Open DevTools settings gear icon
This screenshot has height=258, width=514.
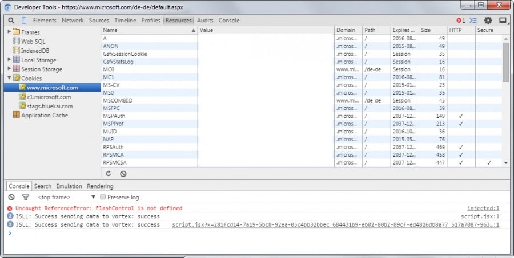coord(488,21)
